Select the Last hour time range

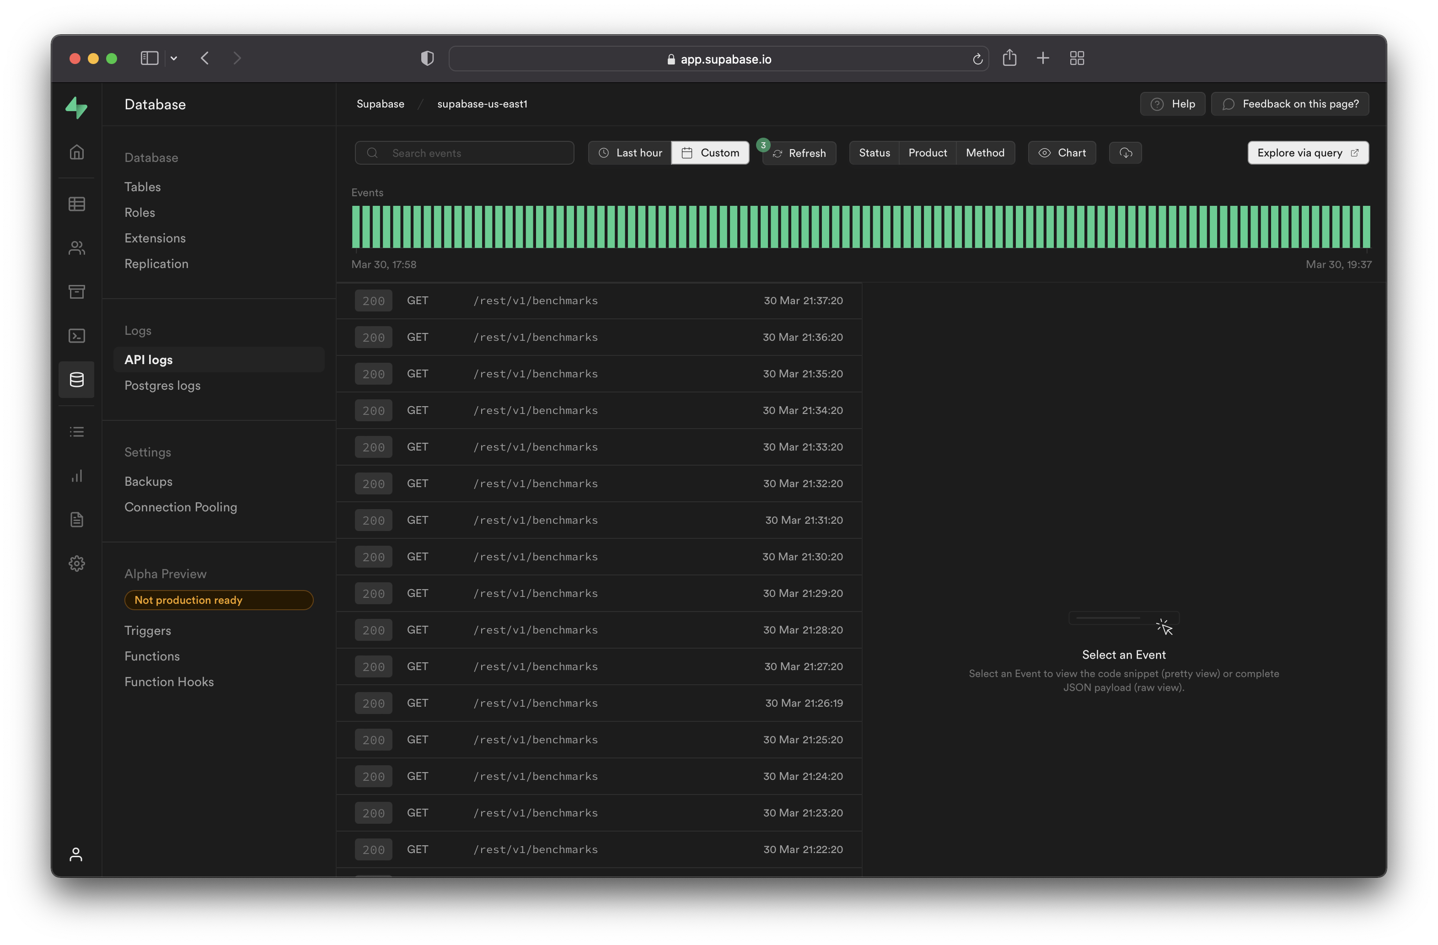click(x=629, y=153)
